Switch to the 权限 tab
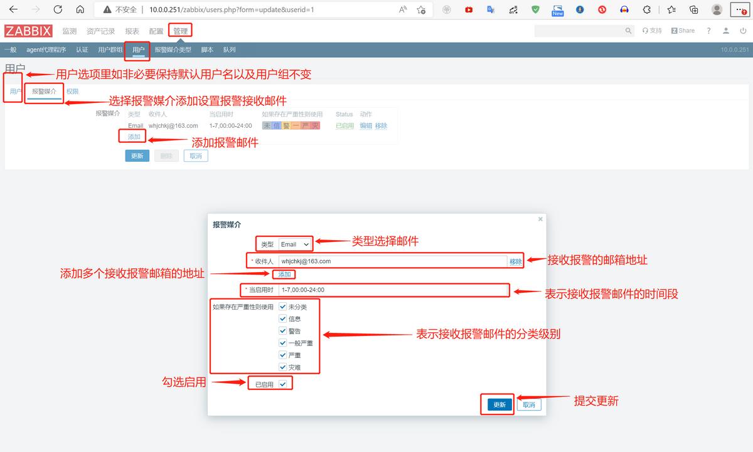 72,91
